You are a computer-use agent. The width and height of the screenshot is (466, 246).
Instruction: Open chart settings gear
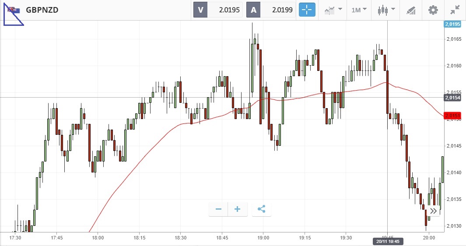(x=433, y=10)
